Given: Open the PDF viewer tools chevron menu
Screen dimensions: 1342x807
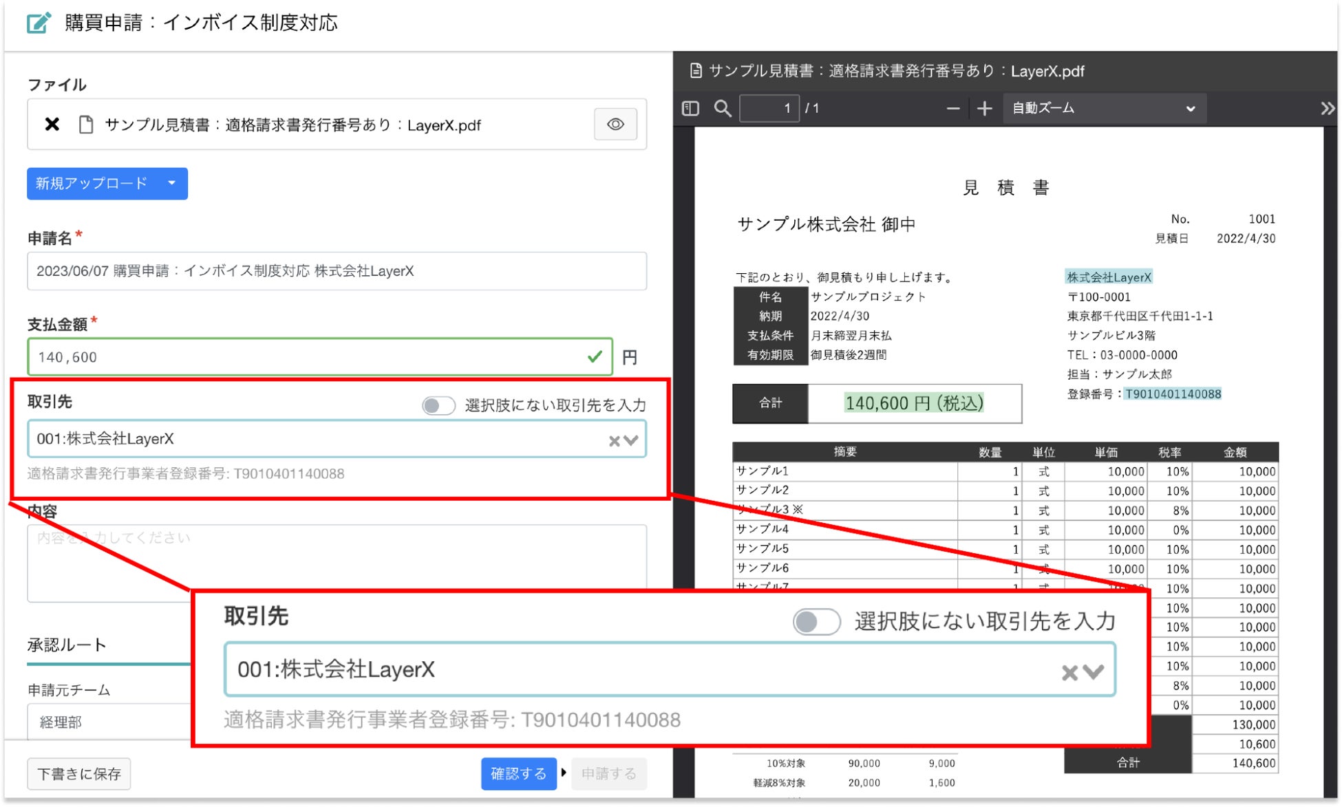Looking at the screenshot, I should click(1327, 109).
